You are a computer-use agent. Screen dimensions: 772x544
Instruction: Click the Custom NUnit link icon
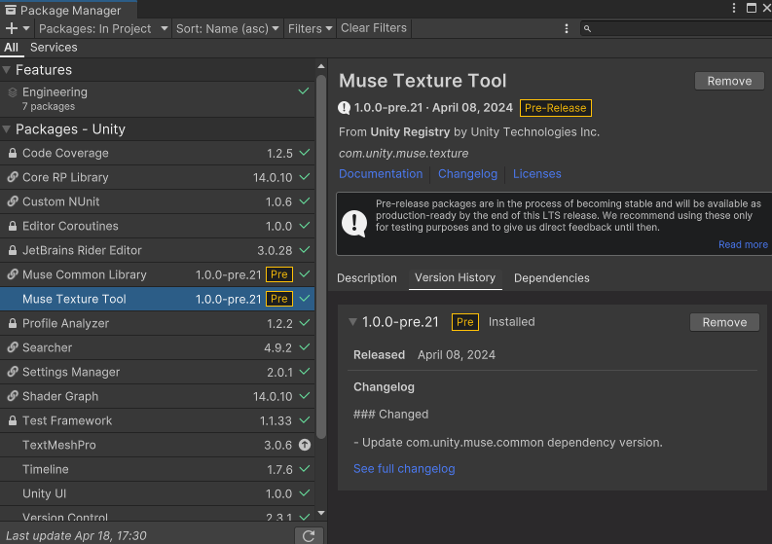point(13,201)
